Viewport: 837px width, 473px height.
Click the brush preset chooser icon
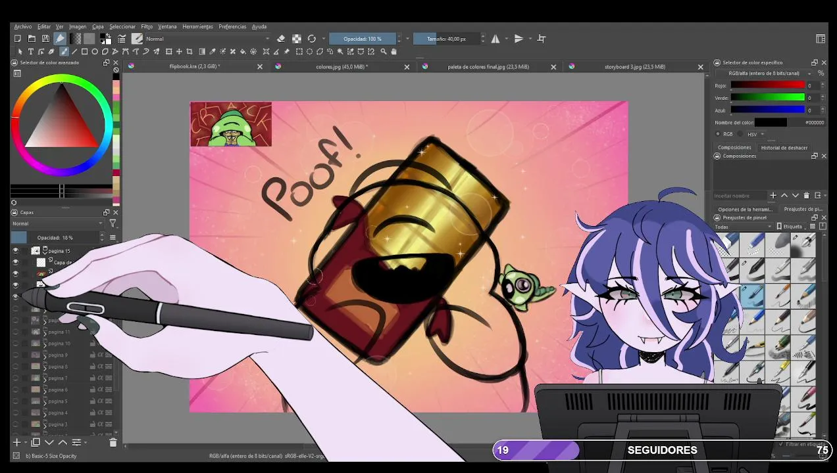(138, 39)
